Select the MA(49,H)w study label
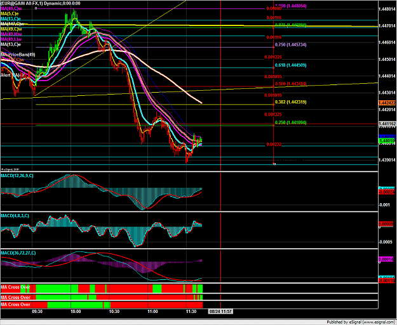 pos(11,34)
